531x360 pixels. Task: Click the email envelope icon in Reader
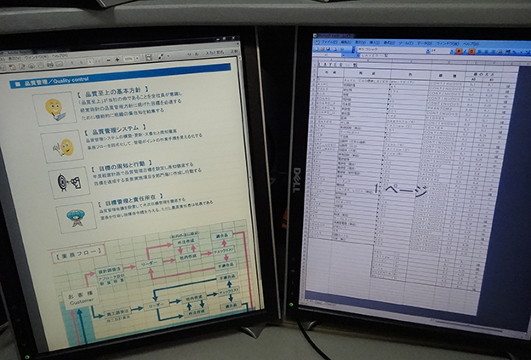(61, 64)
